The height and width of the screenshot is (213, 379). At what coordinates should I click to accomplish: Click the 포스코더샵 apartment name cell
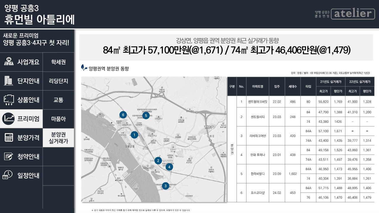pos(258,193)
